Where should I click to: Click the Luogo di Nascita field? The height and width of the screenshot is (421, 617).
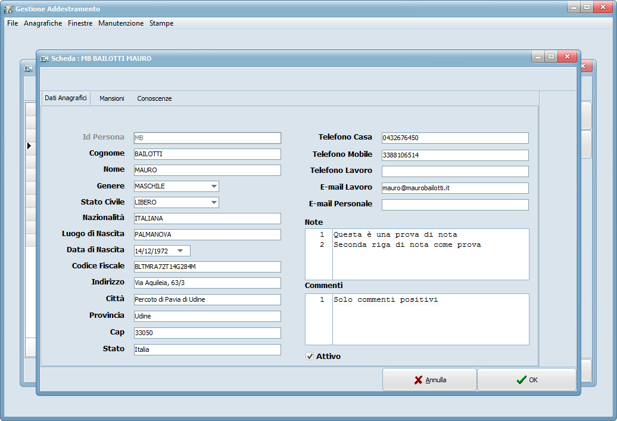click(x=207, y=235)
